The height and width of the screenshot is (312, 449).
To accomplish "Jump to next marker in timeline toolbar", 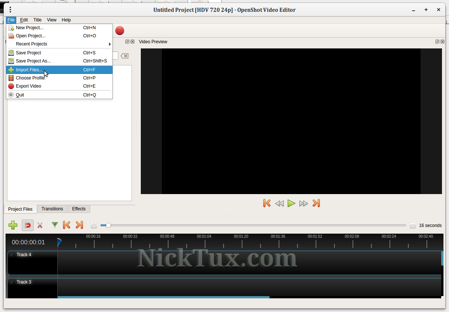I will (x=79, y=225).
